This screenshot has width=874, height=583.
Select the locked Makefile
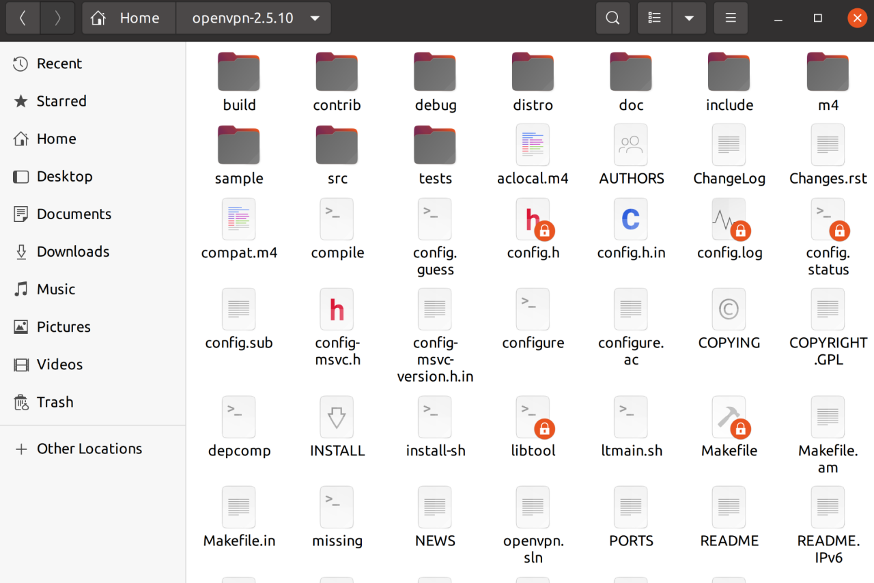pyautogui.click(x=729, y=427)
